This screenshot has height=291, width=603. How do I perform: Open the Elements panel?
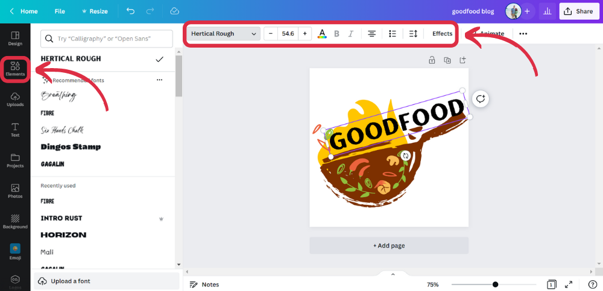point(15,69)
